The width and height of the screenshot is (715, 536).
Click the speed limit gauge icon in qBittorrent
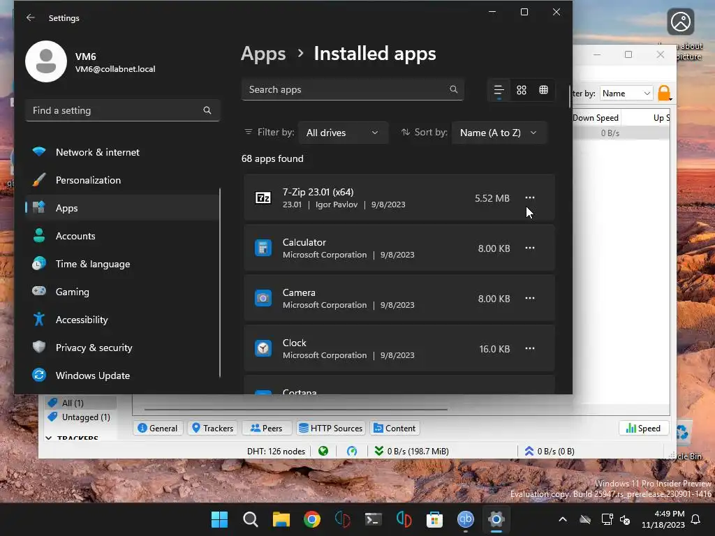(352, 452)
